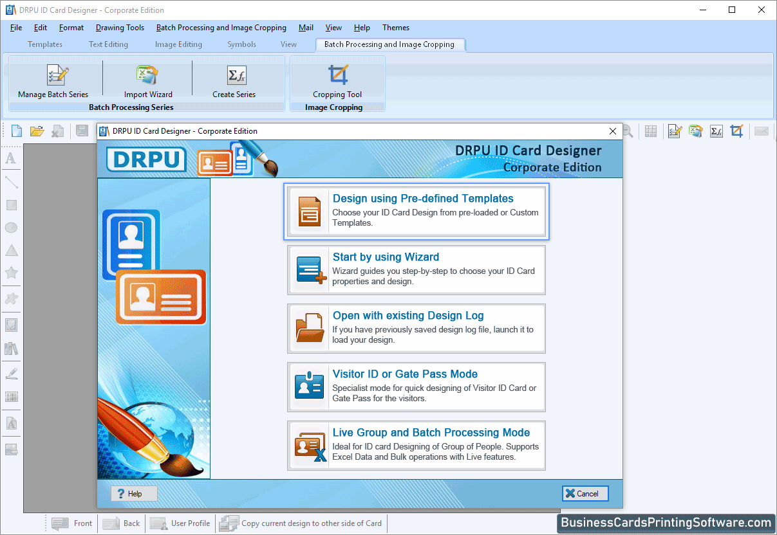Click small Excel import toolbar icon

pos(695,131)
